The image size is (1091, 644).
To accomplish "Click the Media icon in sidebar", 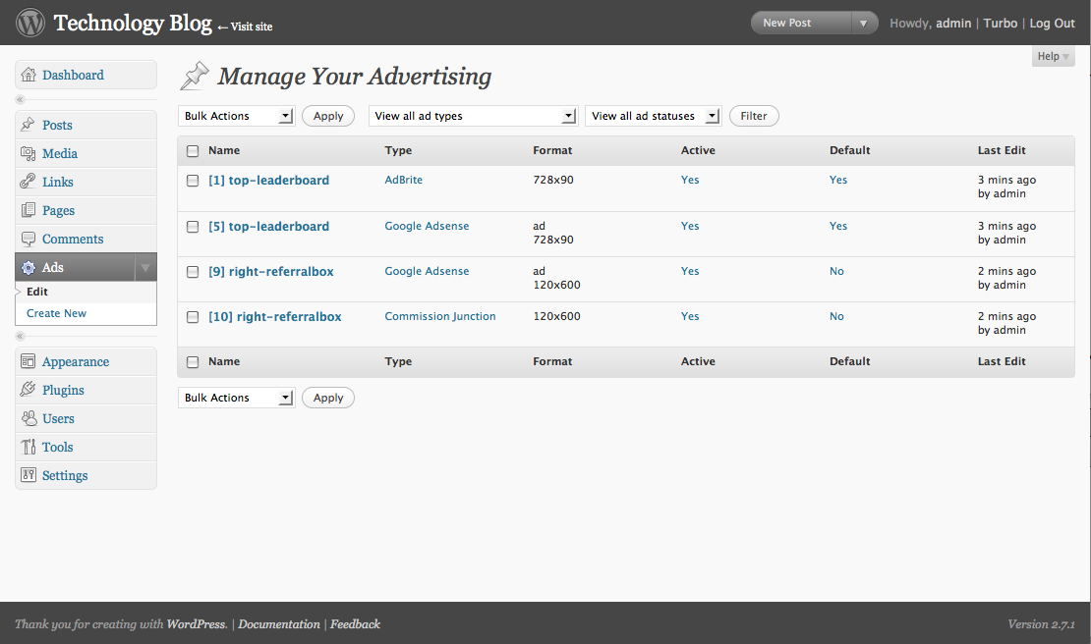I will click(29, 154).
